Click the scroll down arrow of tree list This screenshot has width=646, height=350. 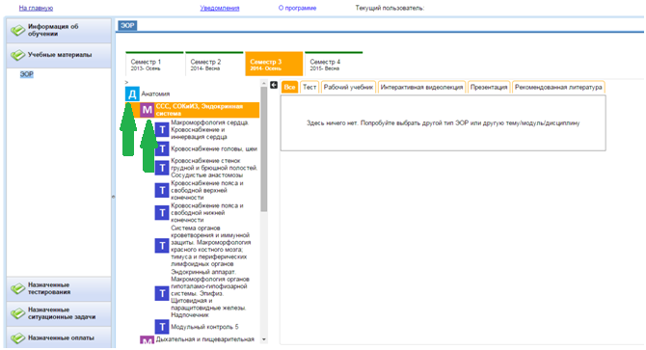pyautogui.click(x=264, y=339)
